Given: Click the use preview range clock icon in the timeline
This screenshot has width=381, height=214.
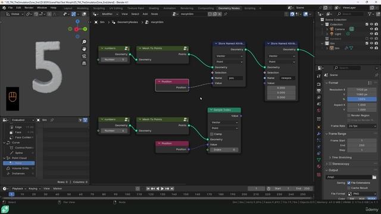Looking at the screenshot, I should pyautogui.click(x=268, y=188).
